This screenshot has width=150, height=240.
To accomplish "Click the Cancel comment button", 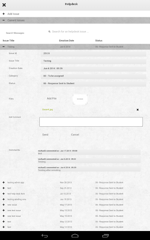I will click(75, 135).
